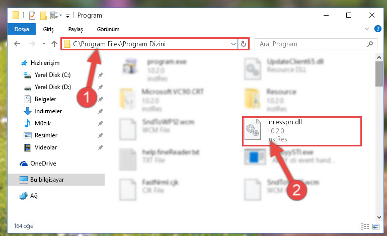The height and width of the screenshot is (236, 387).
Task: Switch to large thumbnails view icon
Action: click(375, 226)
